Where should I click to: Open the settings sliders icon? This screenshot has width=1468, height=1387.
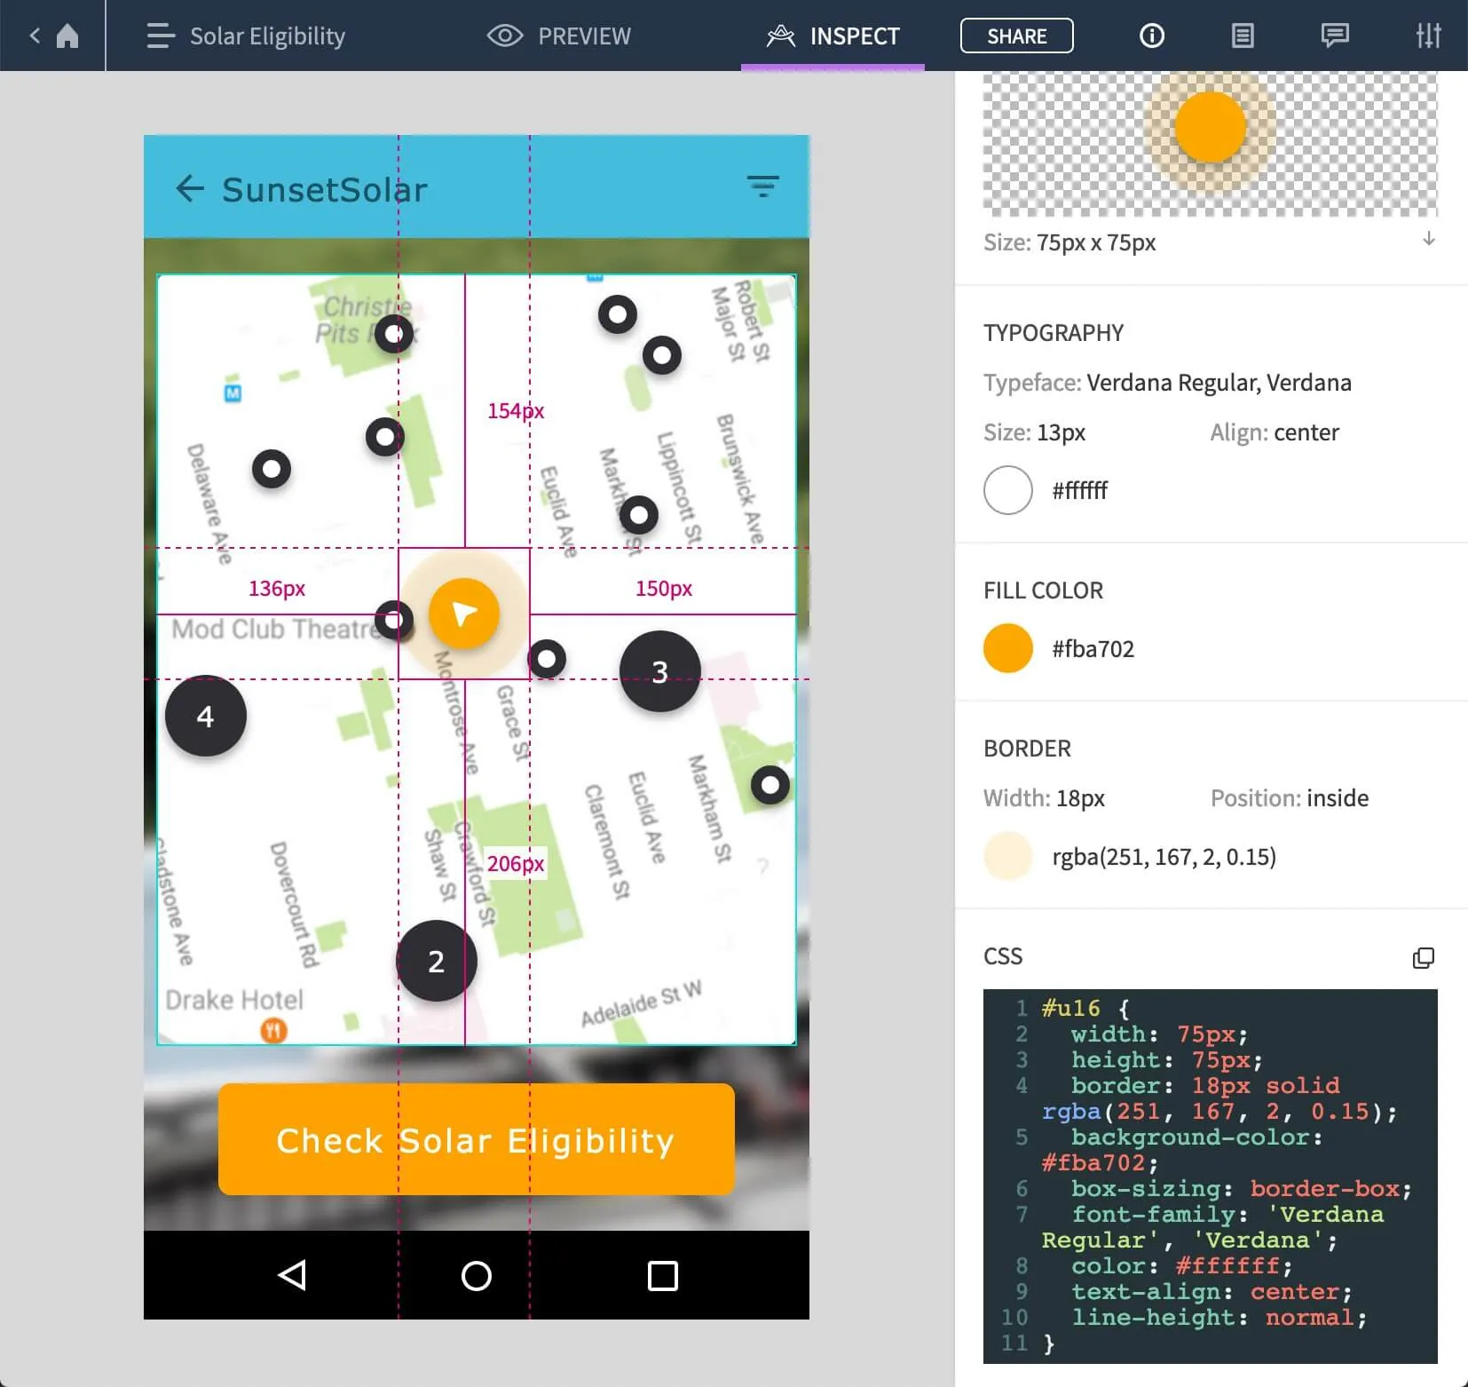click(x=1428, y=36)
